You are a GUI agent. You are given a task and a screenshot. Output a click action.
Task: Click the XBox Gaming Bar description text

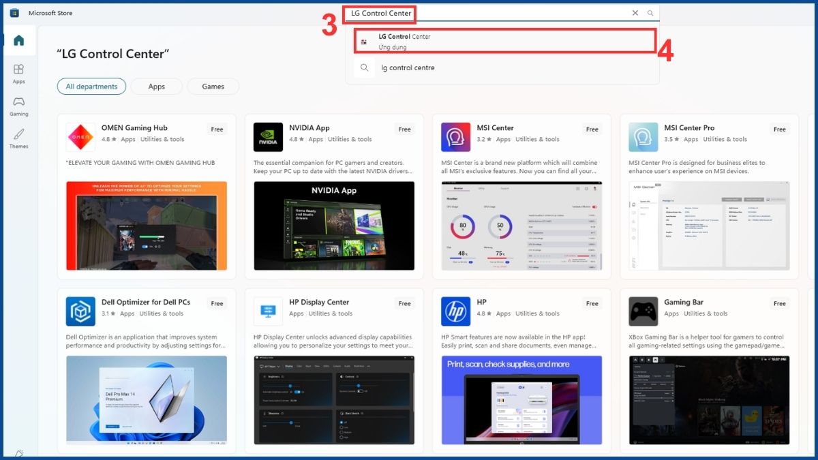coord(708,341)
